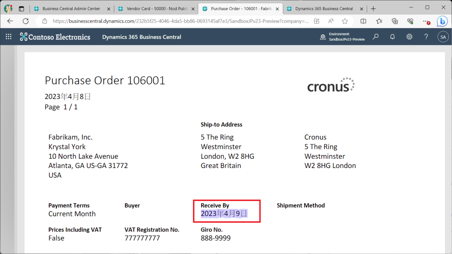Close the Dynamics 365 Business Central tab

coord(362,9)
